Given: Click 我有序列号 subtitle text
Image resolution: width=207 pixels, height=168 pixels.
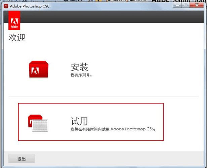Looking at the screenshot, I should click(81, 75).
